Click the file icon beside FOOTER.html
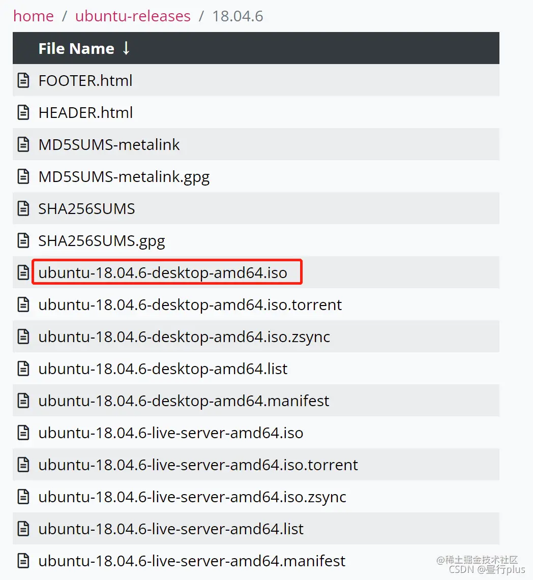 coord(23,80)
